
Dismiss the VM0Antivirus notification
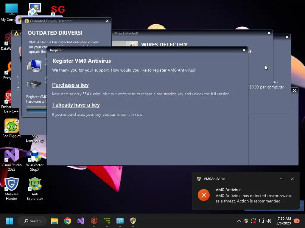point(292,179)
